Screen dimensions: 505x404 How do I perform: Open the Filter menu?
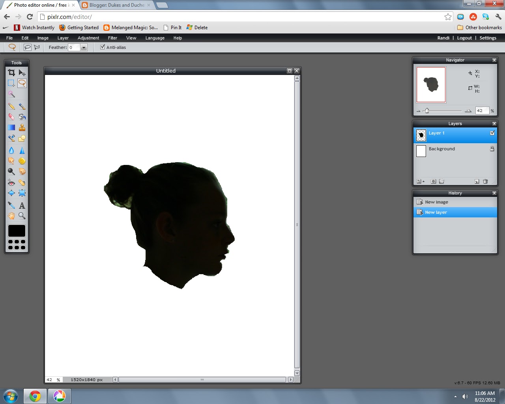pos(112,38)
